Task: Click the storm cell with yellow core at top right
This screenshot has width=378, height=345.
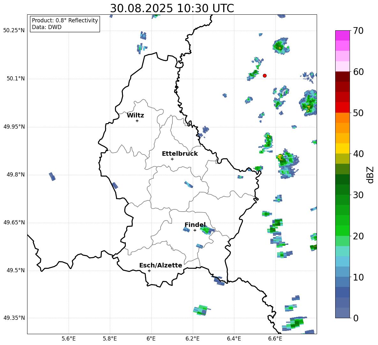Action: click(281, 46)
